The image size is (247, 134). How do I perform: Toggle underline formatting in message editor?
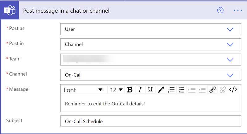click(150, 90)
